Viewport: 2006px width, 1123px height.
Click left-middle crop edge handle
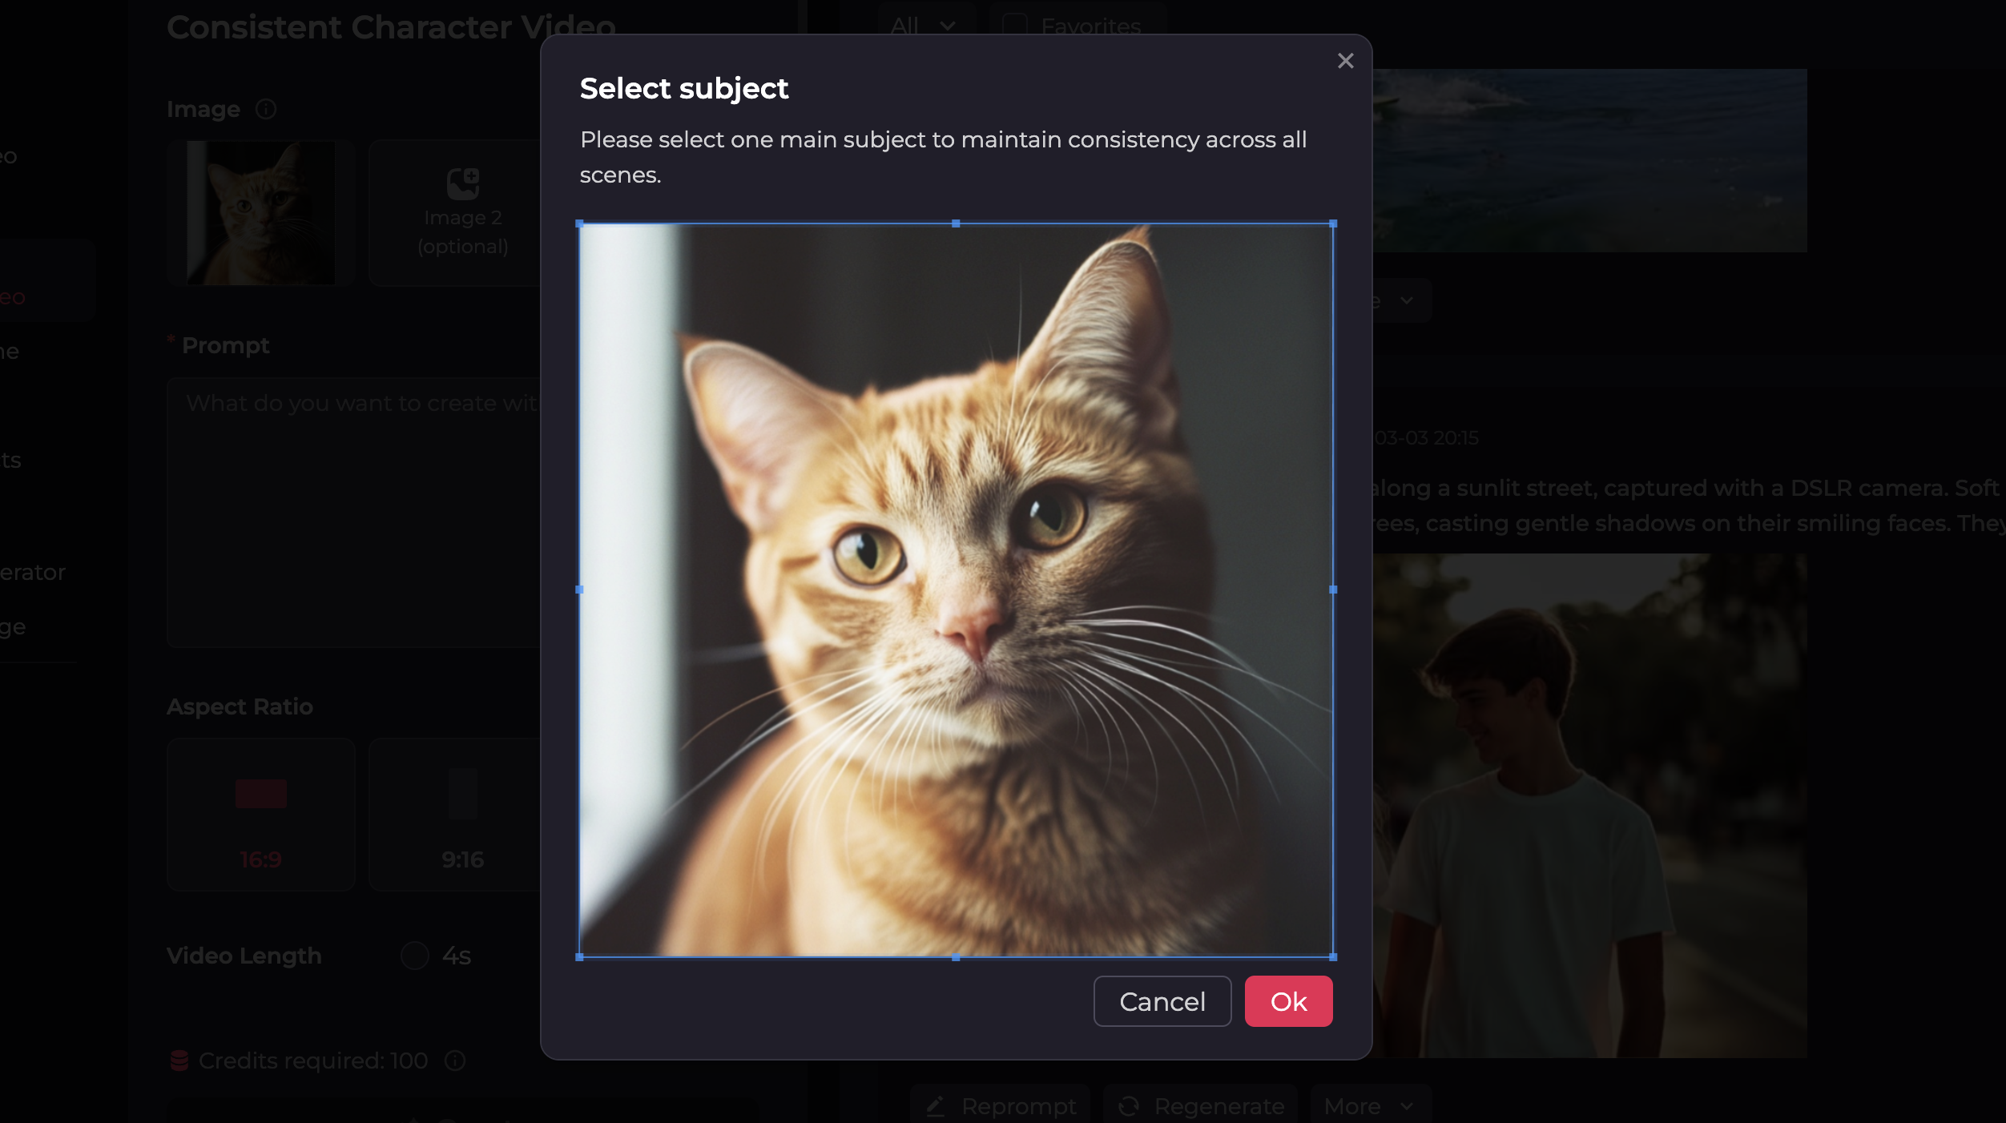click(579, 590)
